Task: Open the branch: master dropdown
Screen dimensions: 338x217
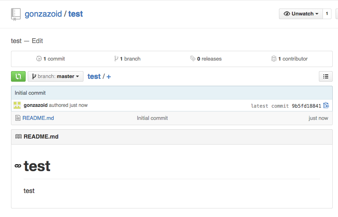Action: tap(55, 76)
